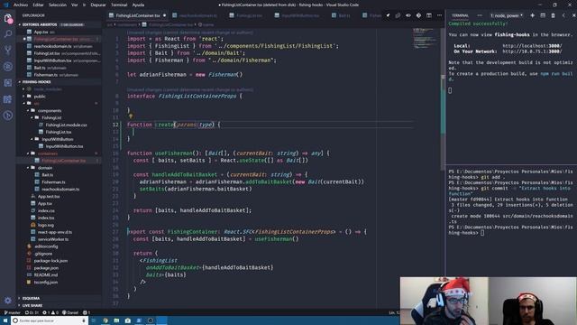
Task: Click the split editor icon in editor toolbar
Action: [x=429, y=15]
